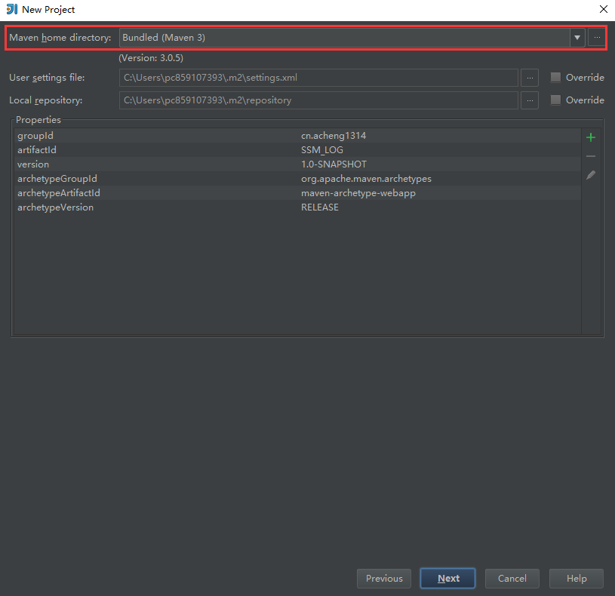Image resolution: width=615 pixels, height=596 pixels.
Task: Select the archetypeArtifactId property row
Action: coord(298,193)
